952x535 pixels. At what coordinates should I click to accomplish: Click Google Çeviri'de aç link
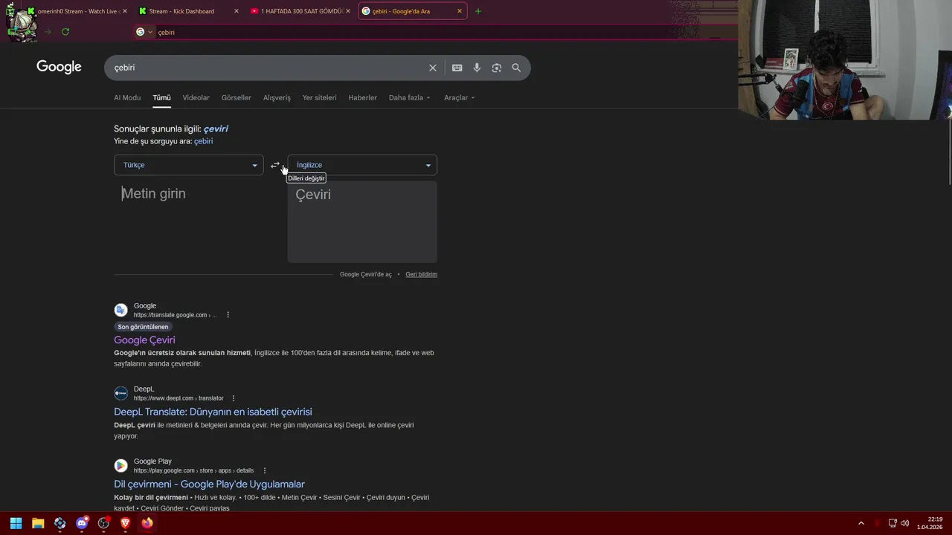[365, 274]
